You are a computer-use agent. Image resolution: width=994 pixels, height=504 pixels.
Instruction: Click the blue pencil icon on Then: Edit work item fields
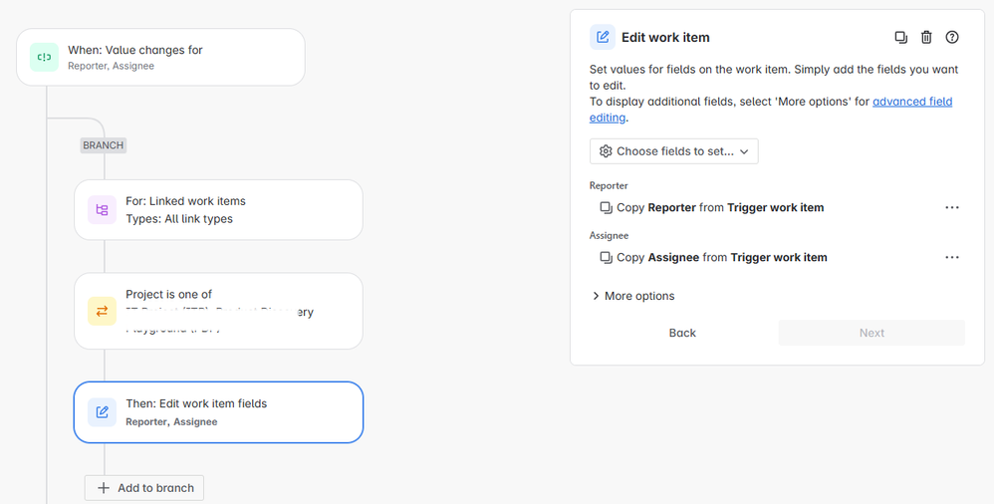[x=102, y=412]
